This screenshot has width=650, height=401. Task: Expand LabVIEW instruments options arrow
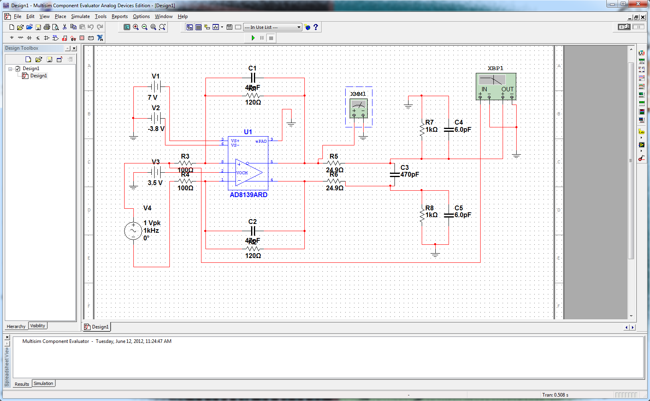(x=642, y=151)
